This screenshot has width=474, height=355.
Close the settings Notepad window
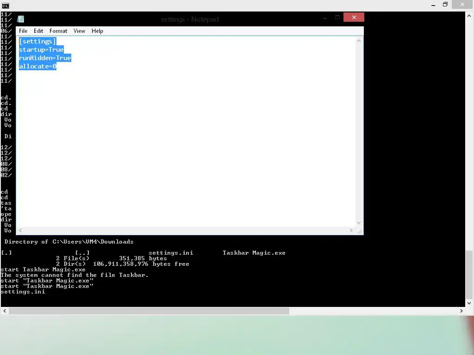coord(354,17)
